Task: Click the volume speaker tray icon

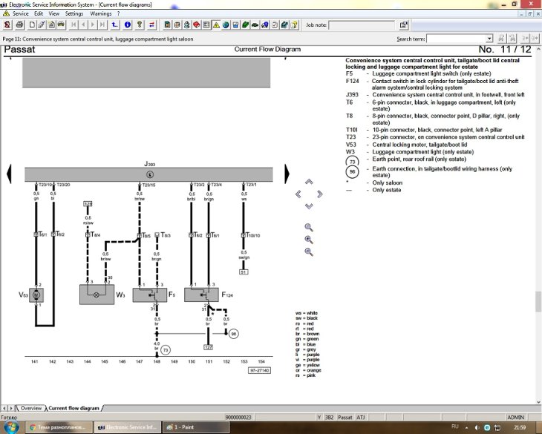Action: coord(477,427)
